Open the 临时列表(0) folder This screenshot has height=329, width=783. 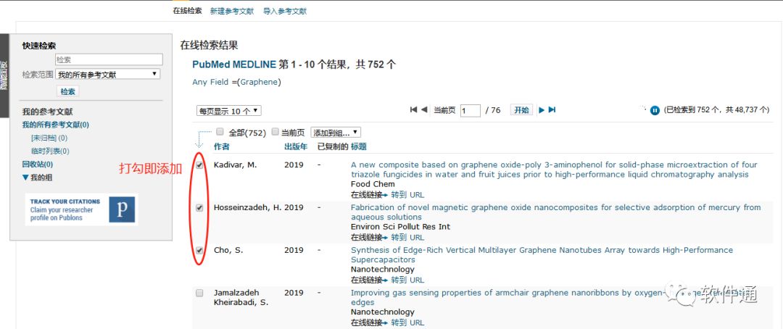coord(50,151)
